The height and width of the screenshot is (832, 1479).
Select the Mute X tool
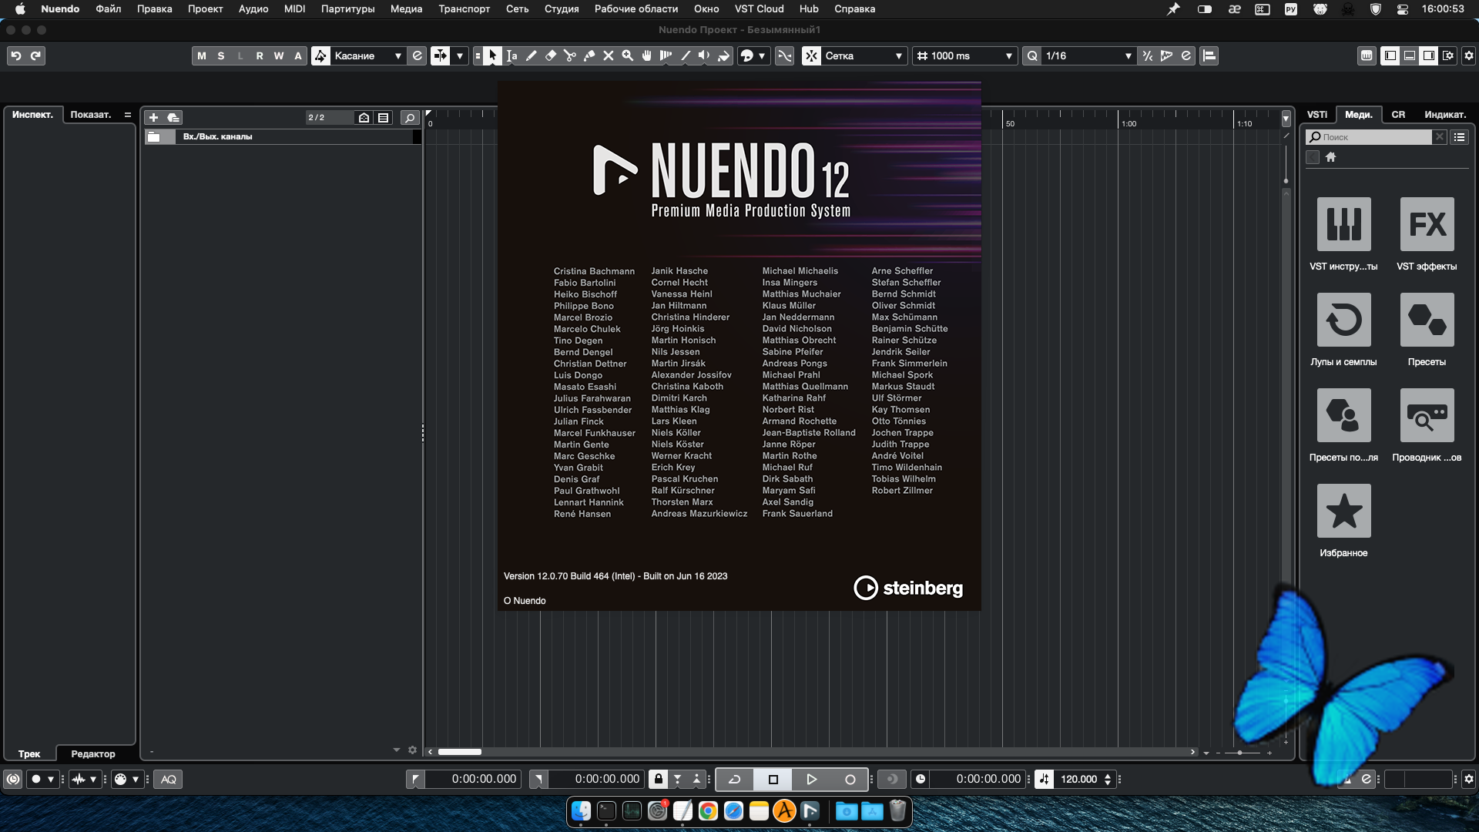click(609, 55)
